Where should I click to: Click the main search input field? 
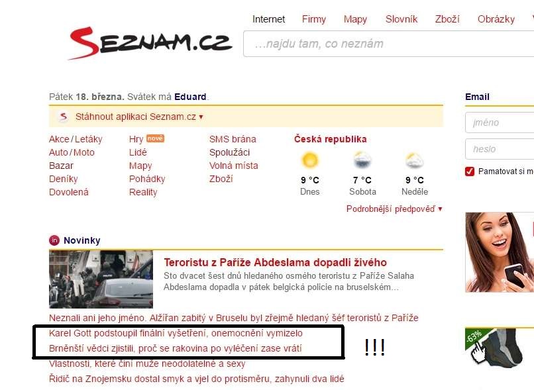click(x=389, y=44)
